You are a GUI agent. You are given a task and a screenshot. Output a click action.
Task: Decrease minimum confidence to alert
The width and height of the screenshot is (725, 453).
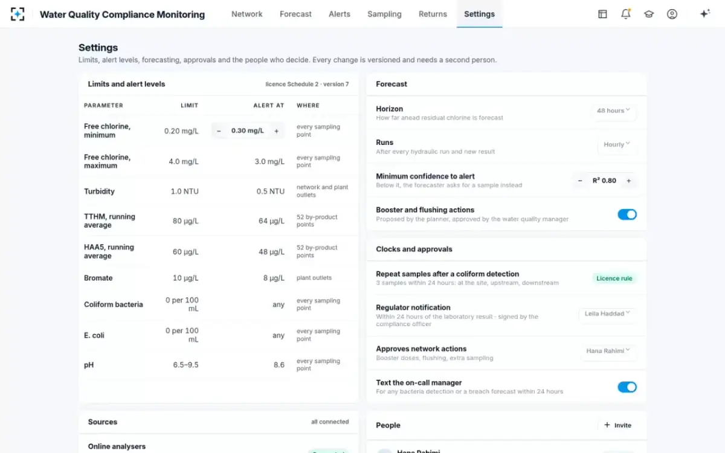pos(580,181)
